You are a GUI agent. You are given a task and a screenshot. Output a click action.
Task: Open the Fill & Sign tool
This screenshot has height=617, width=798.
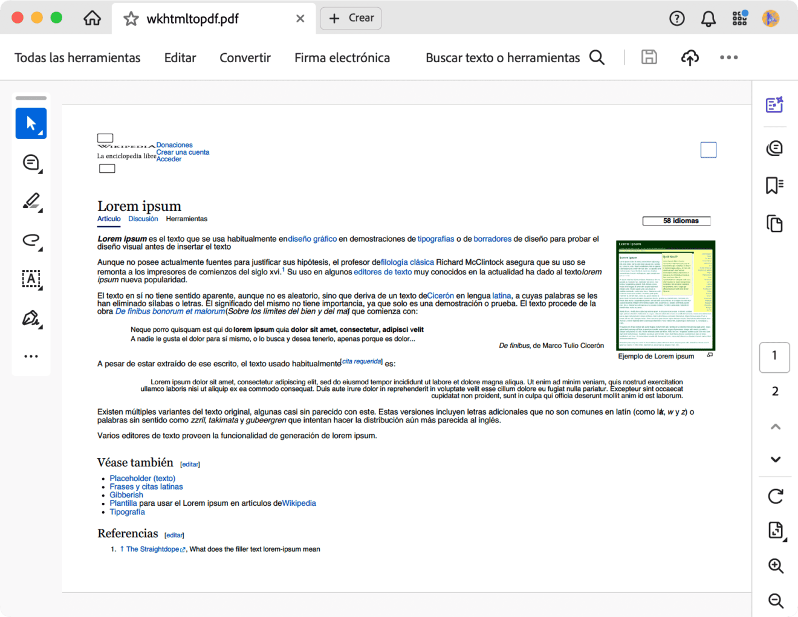31,318
